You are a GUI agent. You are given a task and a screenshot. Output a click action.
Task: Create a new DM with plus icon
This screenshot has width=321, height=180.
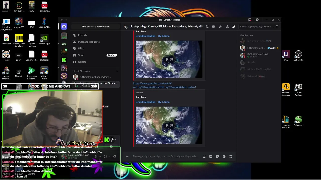[117, 71]
